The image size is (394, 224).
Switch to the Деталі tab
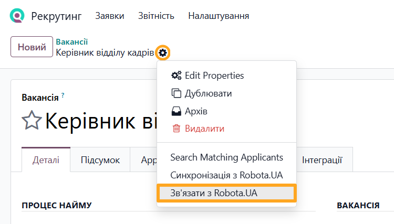click(x=46, y=160)
